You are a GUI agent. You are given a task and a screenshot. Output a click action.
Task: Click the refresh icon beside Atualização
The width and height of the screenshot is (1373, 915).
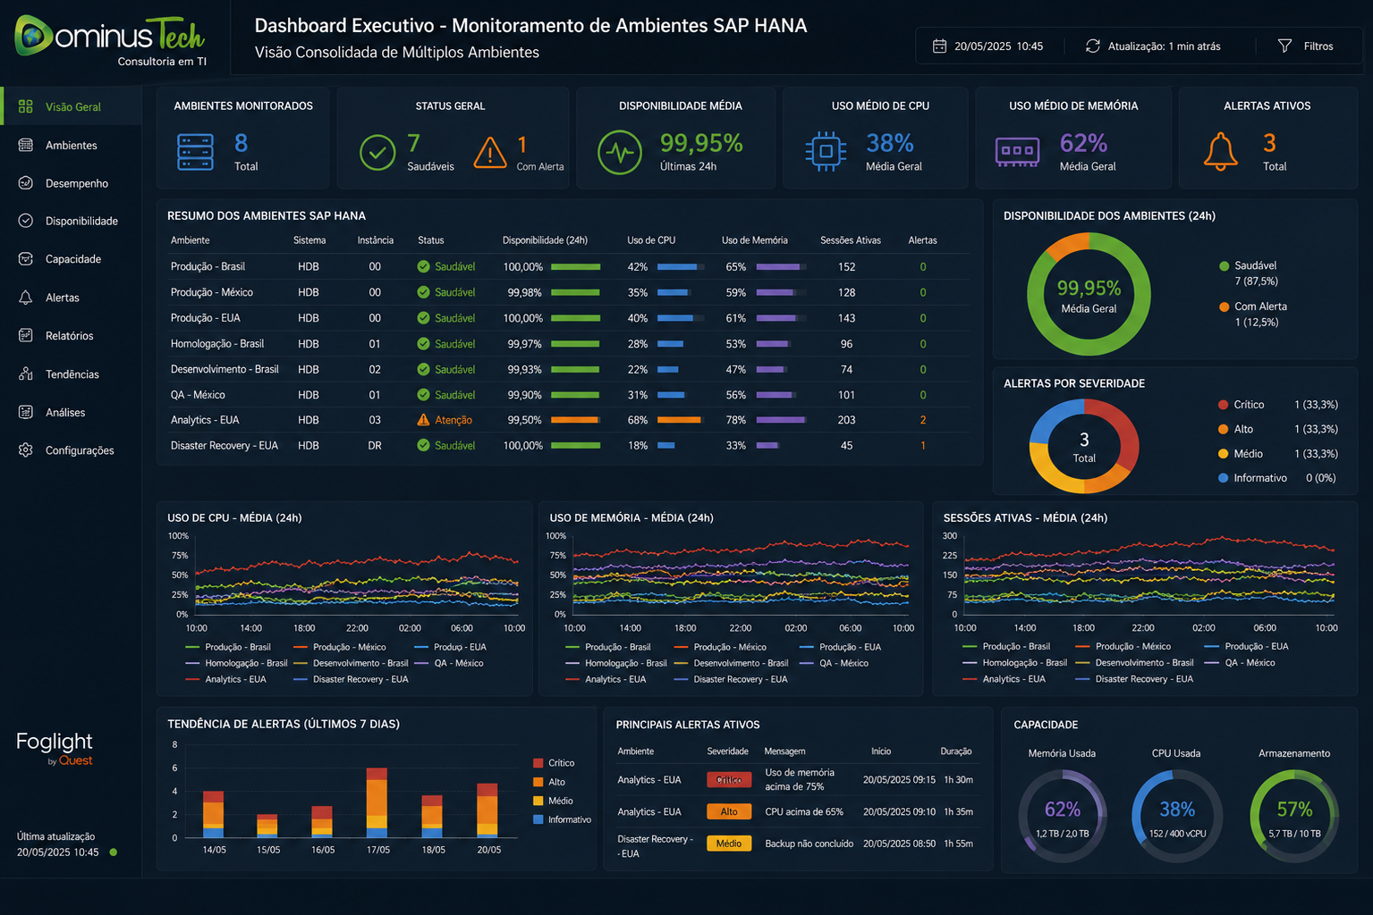(1093, 46)
